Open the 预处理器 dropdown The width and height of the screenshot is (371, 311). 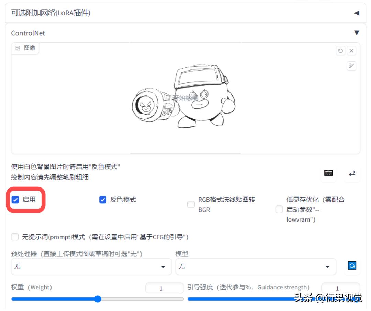point(91,267)
